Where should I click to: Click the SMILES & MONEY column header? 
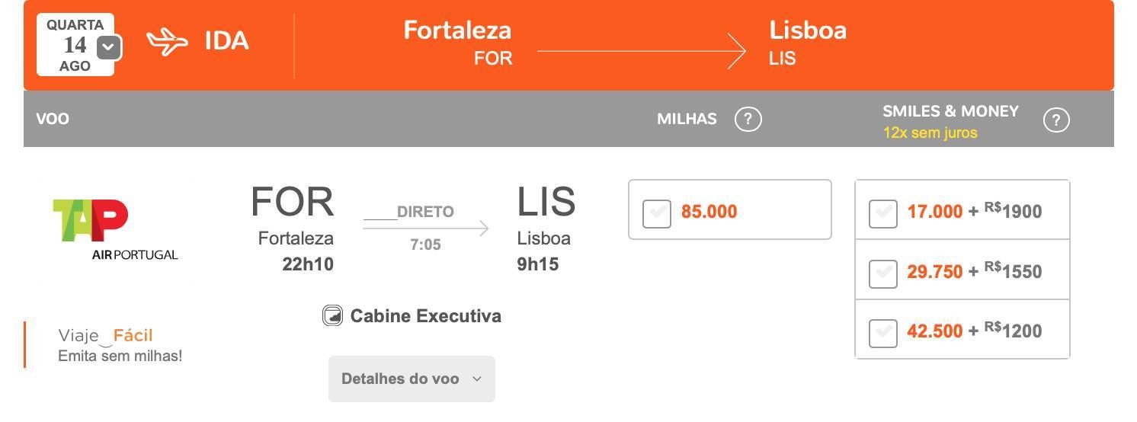pyautogui.click(x=950, y=111)
